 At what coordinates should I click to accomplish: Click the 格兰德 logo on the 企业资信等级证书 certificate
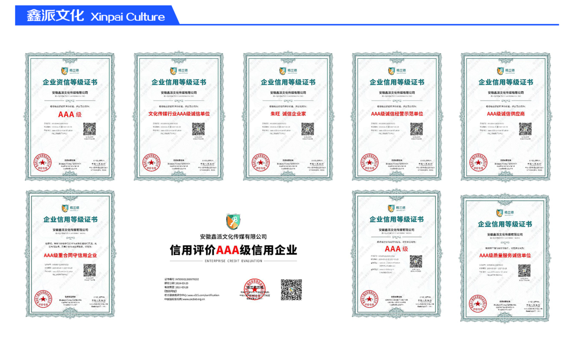(70, 71)
